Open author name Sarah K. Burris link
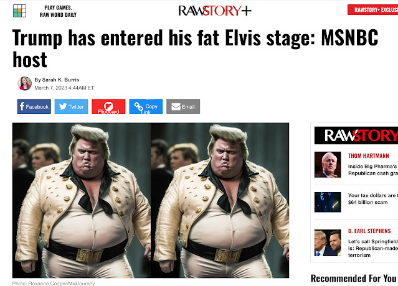The height and width of the screenshot is (286, 398). tap(60, 80)
